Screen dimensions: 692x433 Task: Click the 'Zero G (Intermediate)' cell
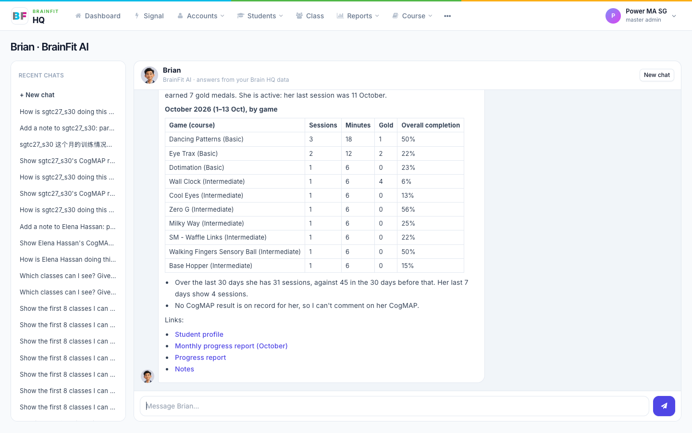(235, 209)
